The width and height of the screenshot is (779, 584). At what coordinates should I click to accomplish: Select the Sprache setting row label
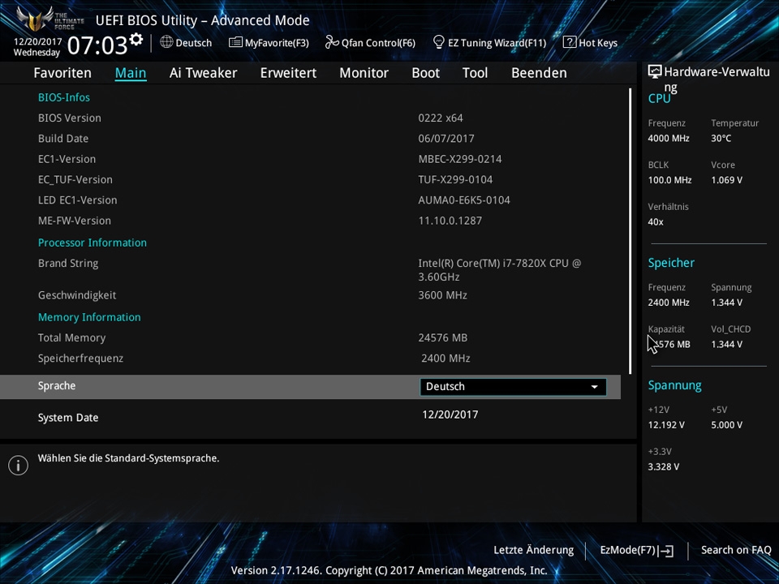coord(57,386)
